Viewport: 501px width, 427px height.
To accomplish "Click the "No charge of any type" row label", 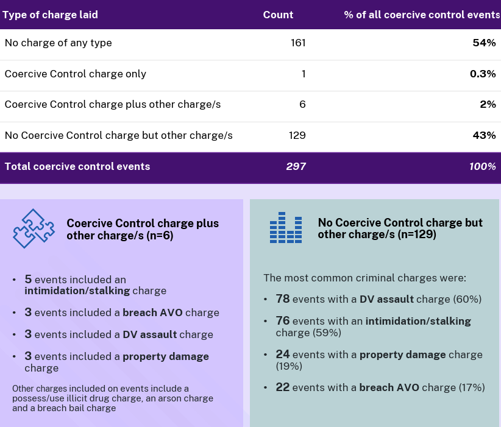I will pyautogui.click(x=59, y=43).
